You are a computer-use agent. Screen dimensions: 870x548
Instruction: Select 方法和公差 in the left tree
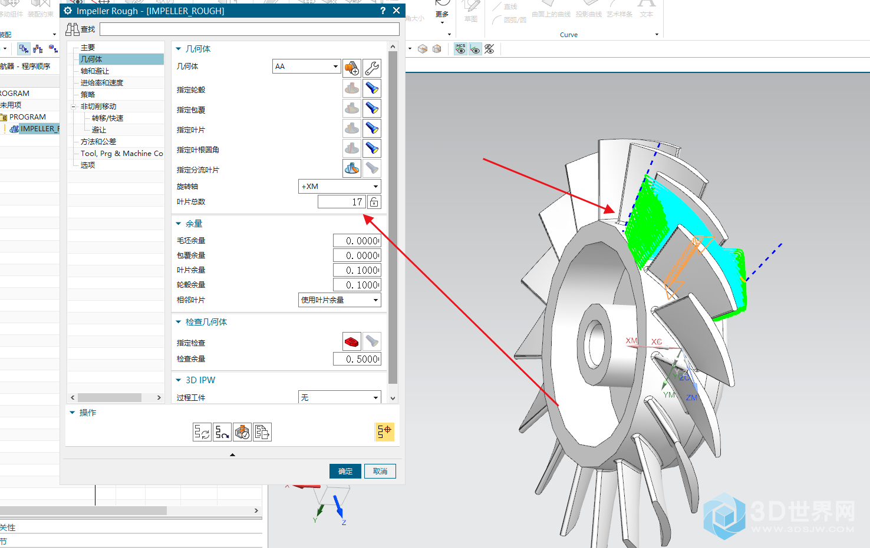tap(98, 142)
